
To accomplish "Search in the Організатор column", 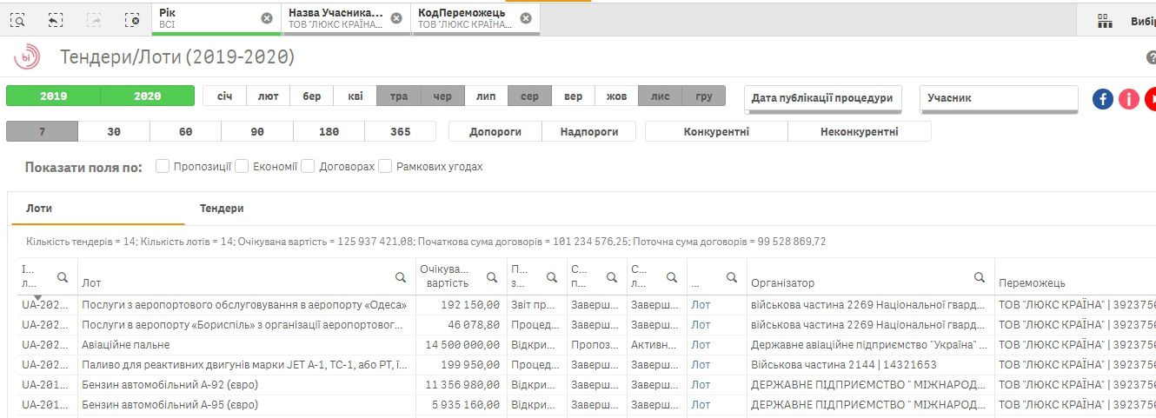I will pyautogui.click(x=980, y=277).
